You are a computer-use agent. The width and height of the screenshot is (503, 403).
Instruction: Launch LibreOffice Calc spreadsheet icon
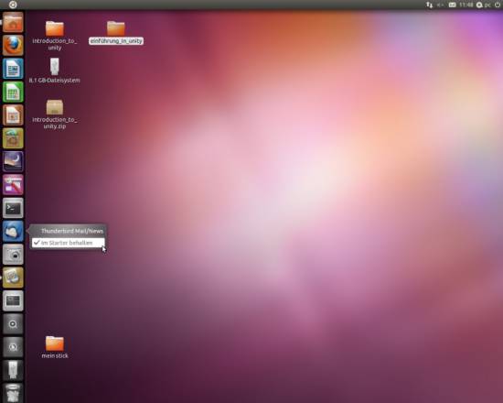point(13,92)
